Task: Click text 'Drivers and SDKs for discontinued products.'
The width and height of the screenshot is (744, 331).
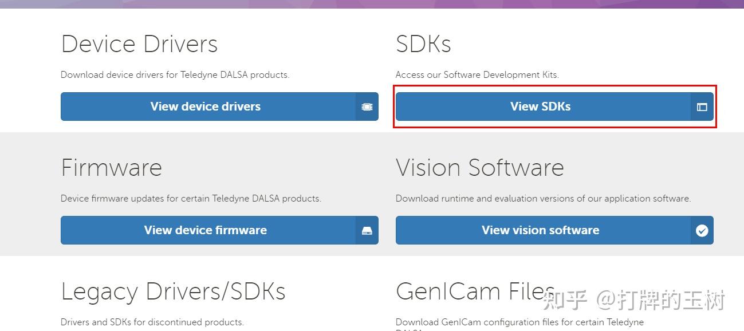Action: [152, 322]
